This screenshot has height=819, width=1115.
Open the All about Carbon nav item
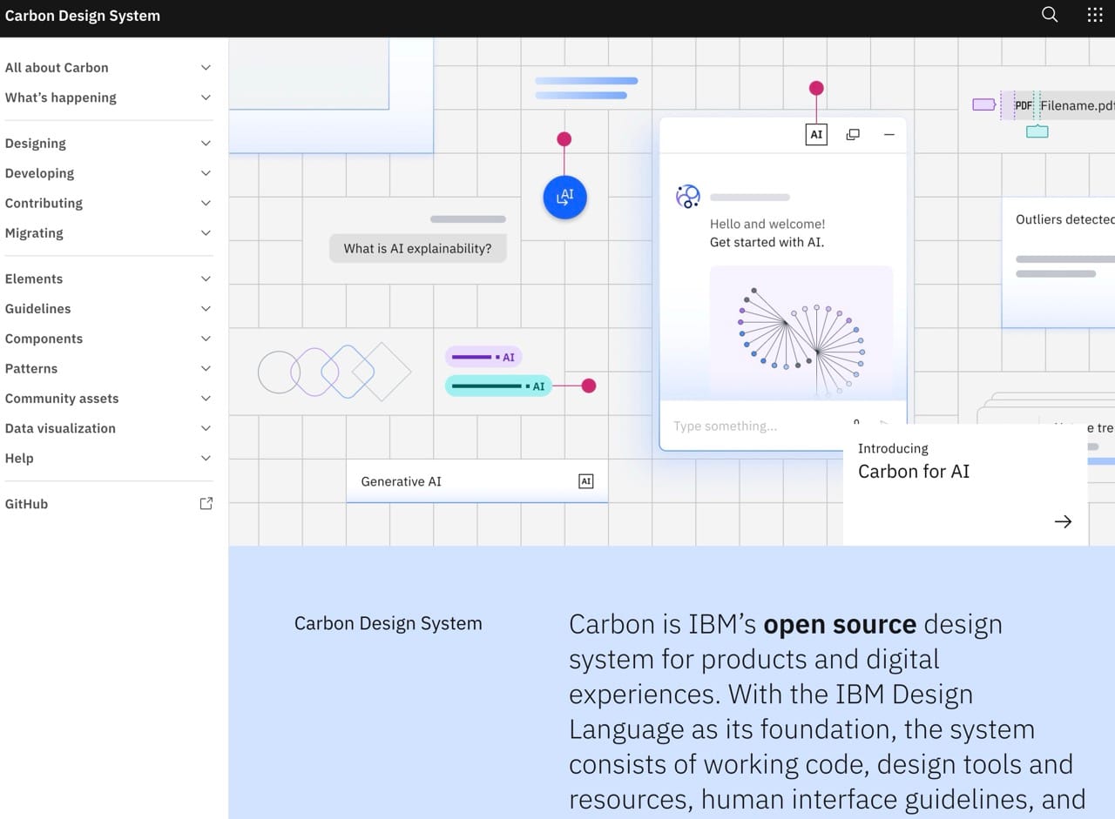(109, 67)
